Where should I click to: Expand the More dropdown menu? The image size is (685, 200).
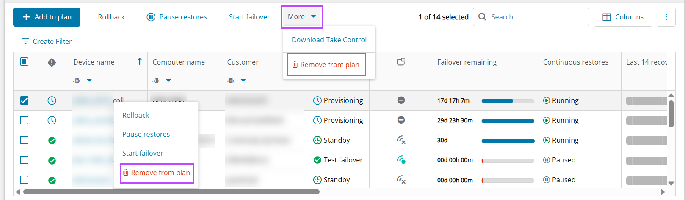[x=302, y=17]
